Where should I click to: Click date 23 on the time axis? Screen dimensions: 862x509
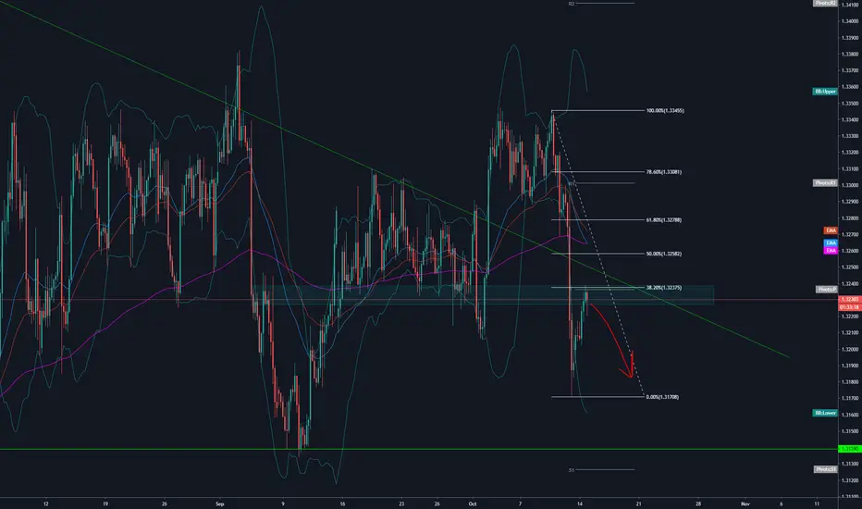(x=401, y=503)
